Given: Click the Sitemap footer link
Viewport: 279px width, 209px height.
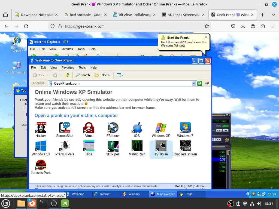Looking at the screenshot, I should coord(200,186).
